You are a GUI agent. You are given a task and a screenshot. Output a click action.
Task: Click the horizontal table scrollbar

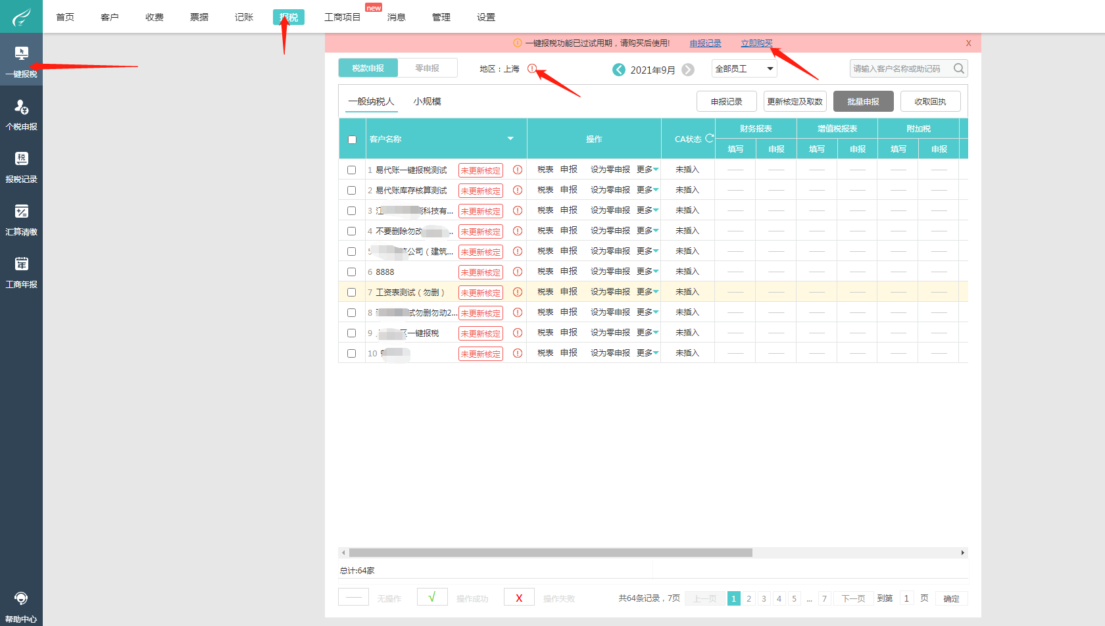tap(551, 553)
